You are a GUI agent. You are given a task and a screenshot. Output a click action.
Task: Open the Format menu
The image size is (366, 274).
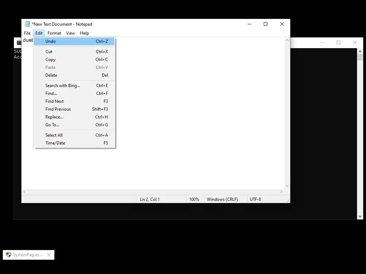pyautogui.click(x=54, y=33)
